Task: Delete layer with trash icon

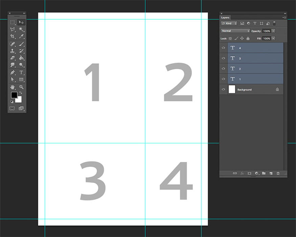Action: [278, 173]
